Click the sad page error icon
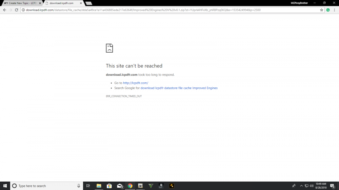 (109, 48)
